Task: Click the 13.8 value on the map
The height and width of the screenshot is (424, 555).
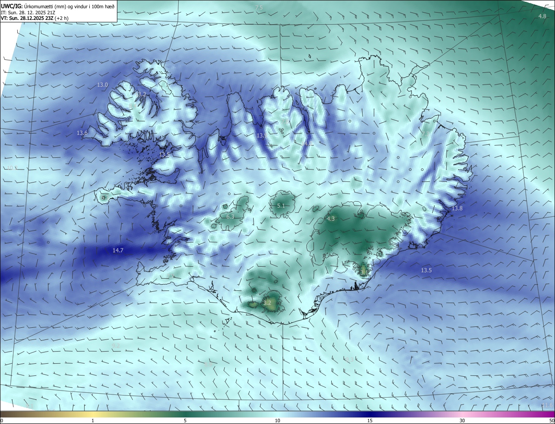Action: pyautogui.click(x=457, y=209)
